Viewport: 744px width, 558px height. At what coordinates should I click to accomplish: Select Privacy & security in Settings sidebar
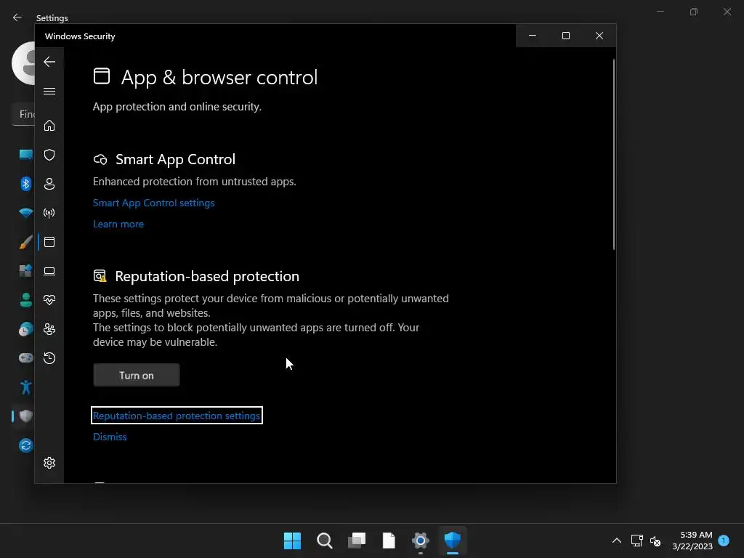(25, 416)
